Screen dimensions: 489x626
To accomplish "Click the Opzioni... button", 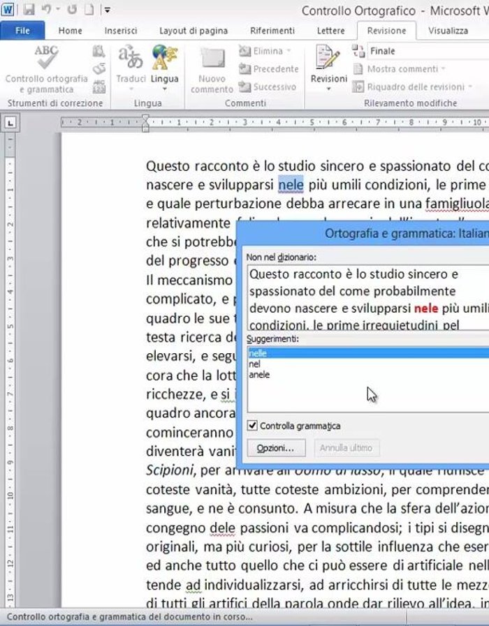I will pyautogui.click(x=276, y=448).
